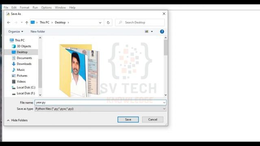Viewport: 260px width, 146px height.
Task: Open the view options dropdown arrow
Action: point(152,32)
